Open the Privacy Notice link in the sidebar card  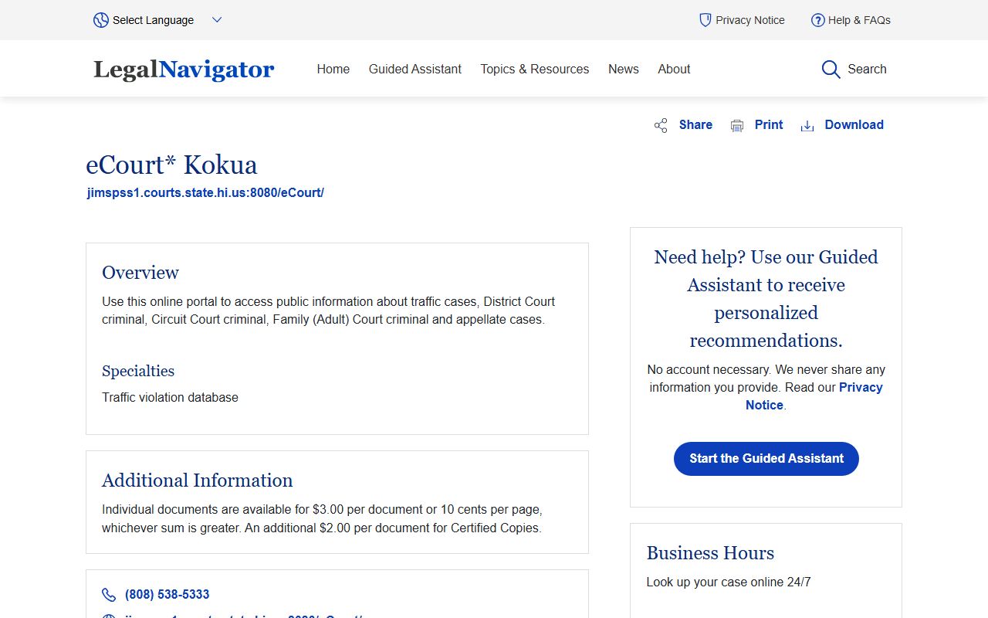[x=814, y=396]
